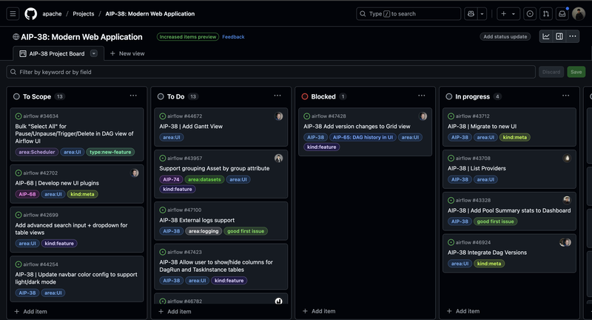Viewport: 592px width, 320px height.
Task: Open the Insights chart icon
Action: coord(546,36)
